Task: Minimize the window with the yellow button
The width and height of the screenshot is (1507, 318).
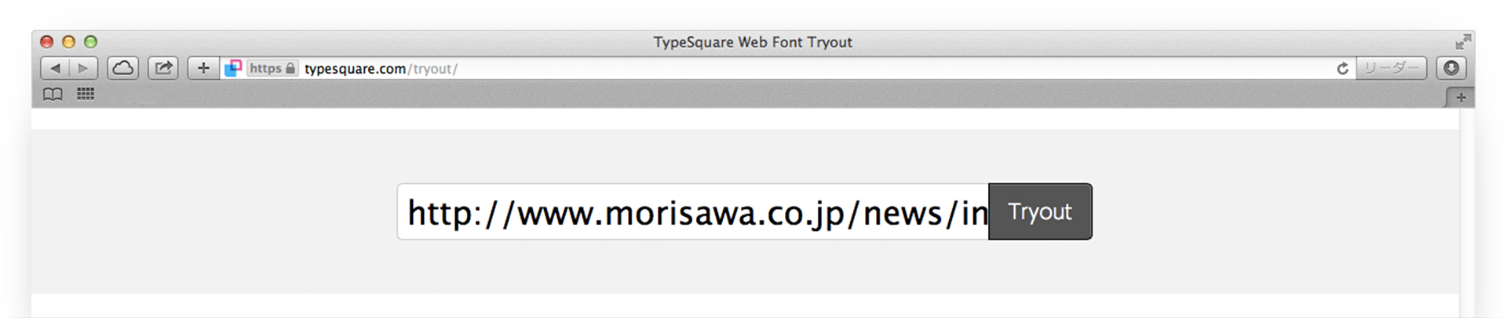Action: (68, 42)
